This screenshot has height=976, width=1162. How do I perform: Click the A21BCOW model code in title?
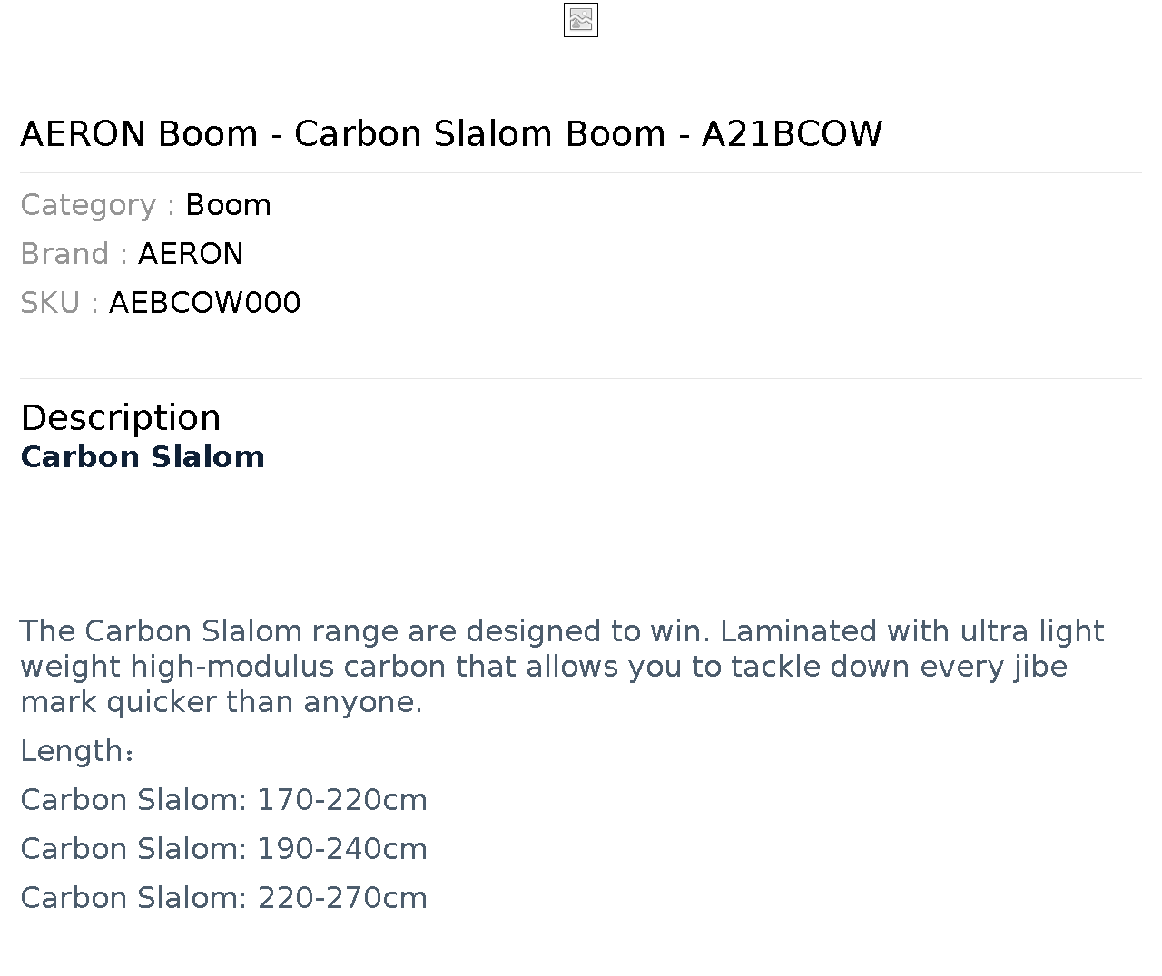click(x=792, y=133)
